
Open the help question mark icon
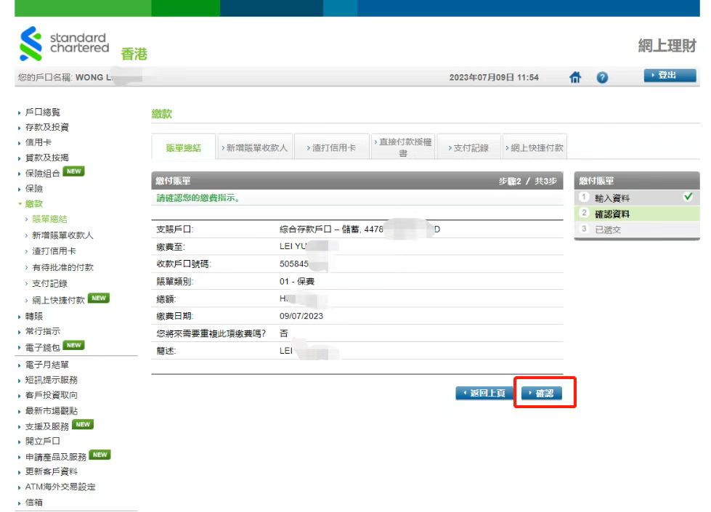pos(602,77)
